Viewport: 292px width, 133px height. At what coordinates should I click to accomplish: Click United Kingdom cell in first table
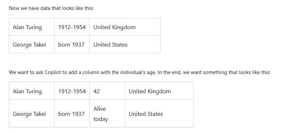[125, 27]
